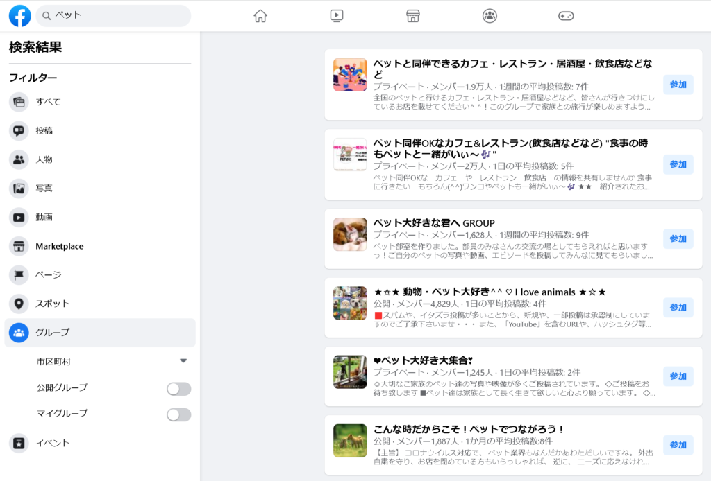This screenshot has height=481, width=711.
Task: Toggle the 公開グループ switch
Action: 178,389
